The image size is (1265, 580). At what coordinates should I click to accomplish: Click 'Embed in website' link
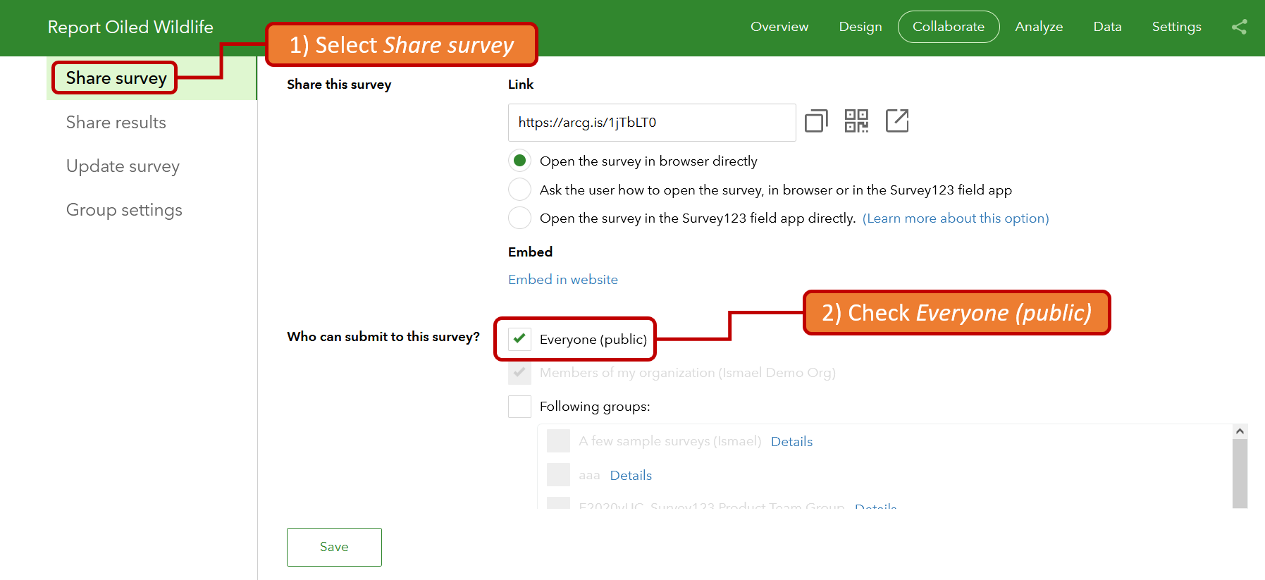pos(562,280)
